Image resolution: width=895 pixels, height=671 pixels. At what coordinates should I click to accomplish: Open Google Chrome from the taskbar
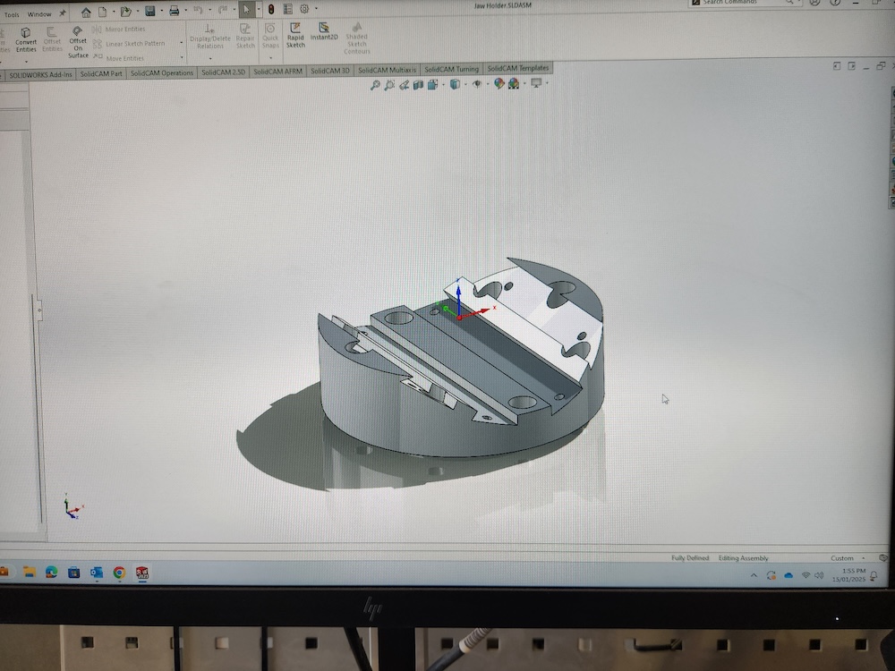pos(119,573)
